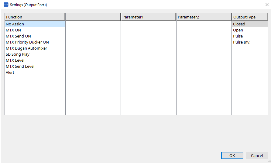Image resolution: width=271 pixels, height=163 pixels.
Task: Confirm settings with OK button
Action: (x=232, y=156)
